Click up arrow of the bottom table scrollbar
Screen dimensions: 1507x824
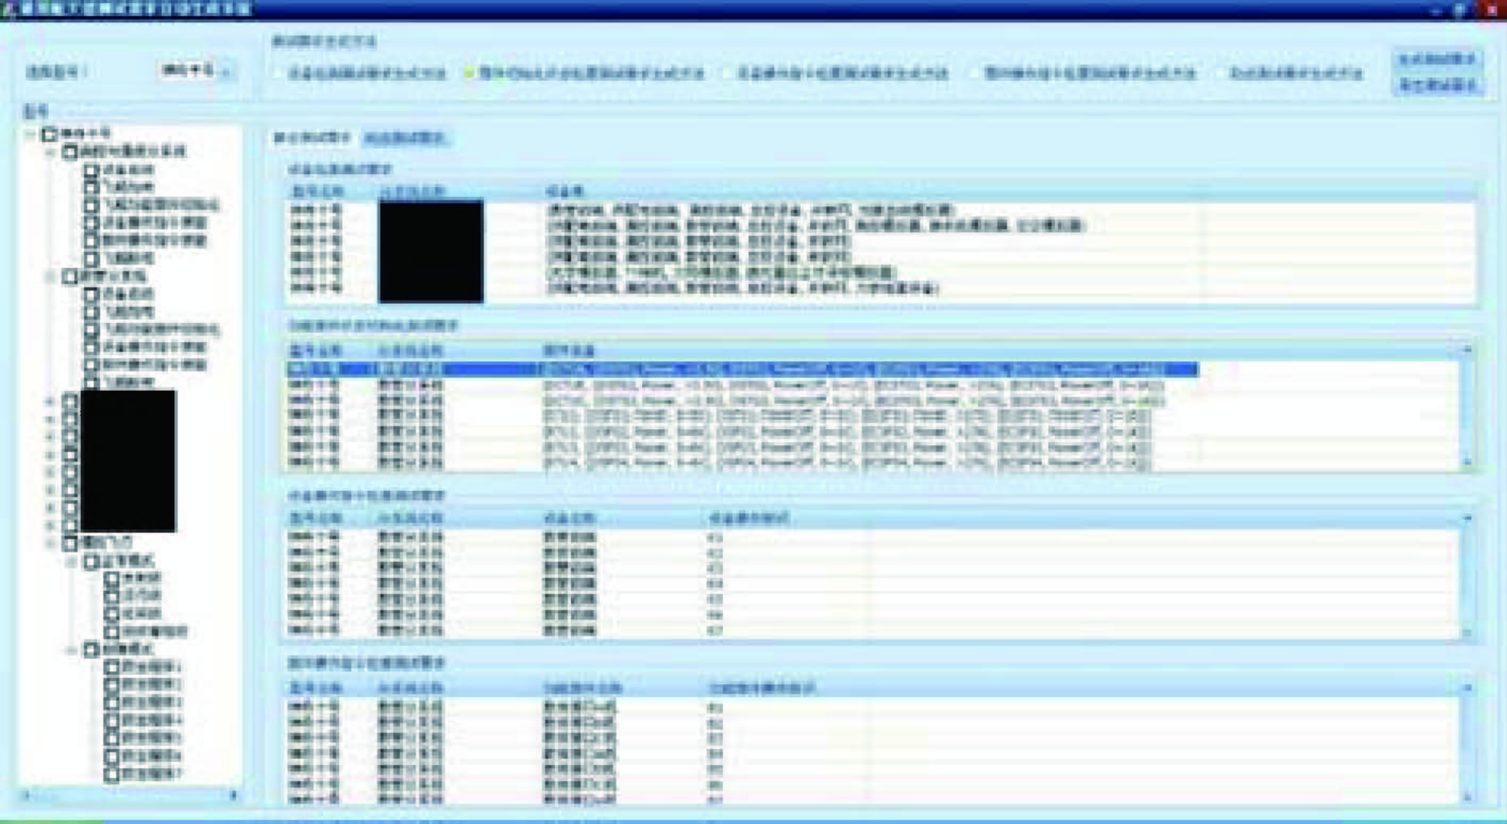click(x=1467, y=689)
